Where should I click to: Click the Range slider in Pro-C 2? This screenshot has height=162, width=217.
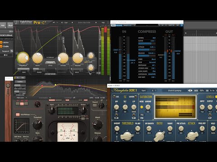click(x=39, y=69)
